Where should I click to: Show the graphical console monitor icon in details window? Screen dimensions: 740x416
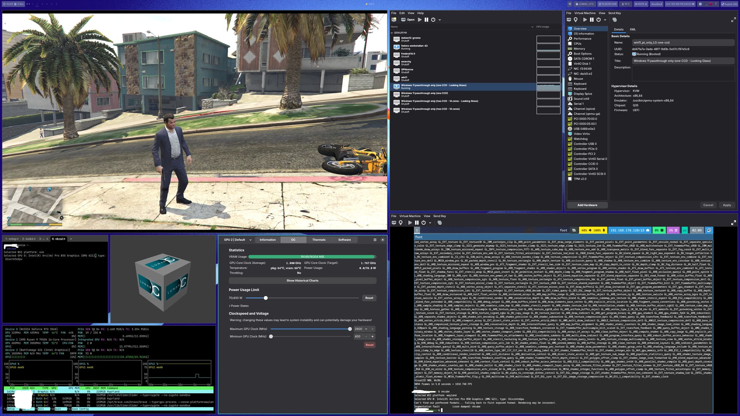(x=569, y=20)
